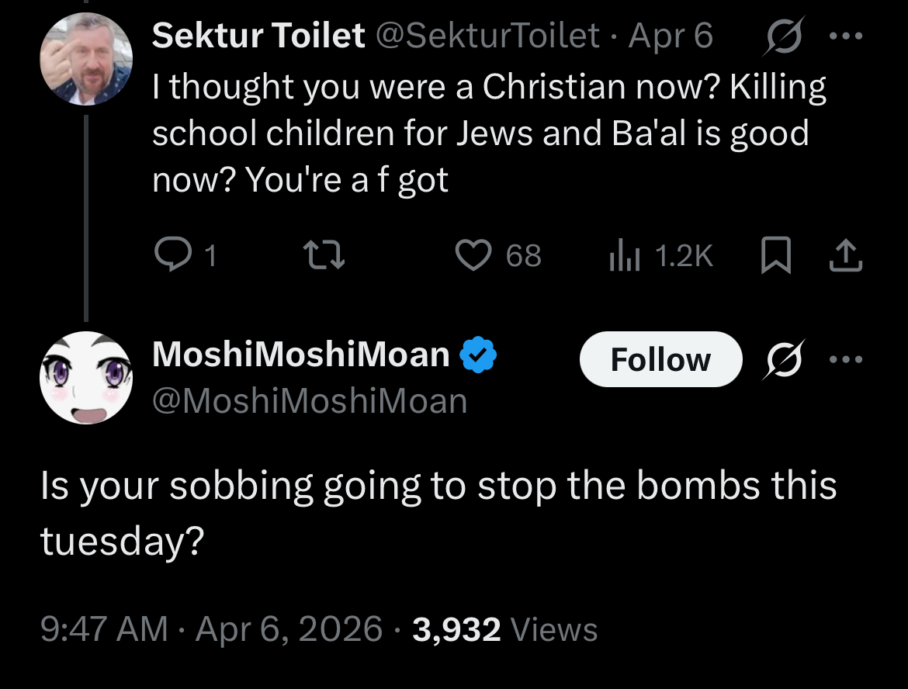The width and height of the screenshot is (908, 689).
Task: Bookmark the Sektur Toilet post
Action: (x=775, y=256)
